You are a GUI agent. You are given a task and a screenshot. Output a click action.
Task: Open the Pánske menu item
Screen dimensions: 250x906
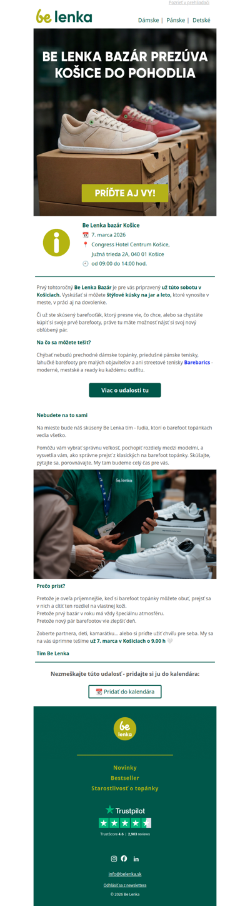click(176, 20)
